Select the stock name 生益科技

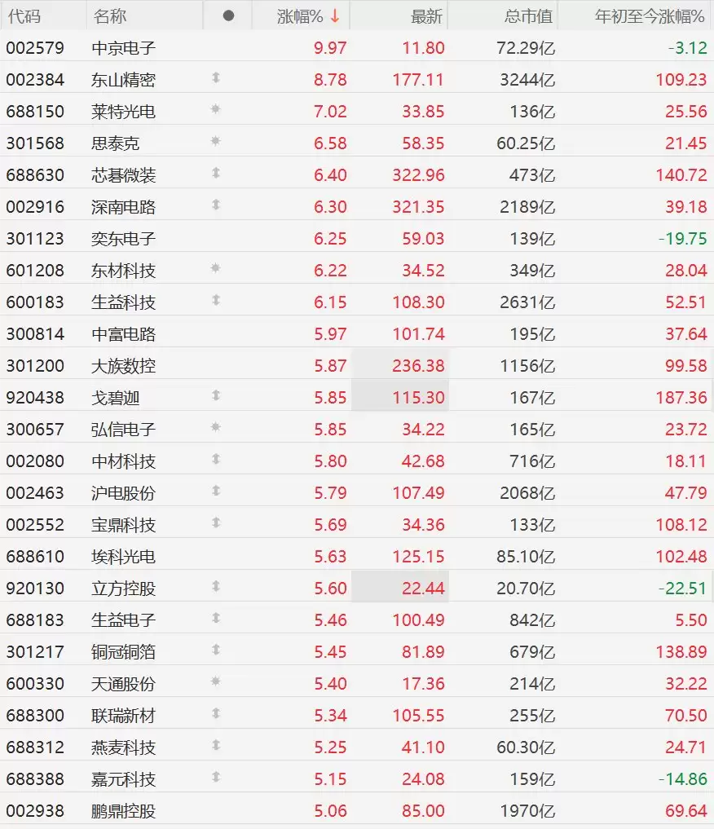(x=123, y=302)
